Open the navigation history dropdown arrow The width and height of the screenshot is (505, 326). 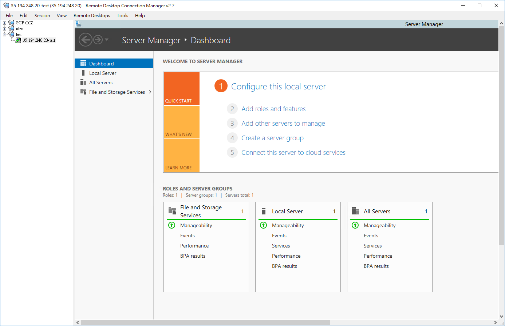[107, 40]
